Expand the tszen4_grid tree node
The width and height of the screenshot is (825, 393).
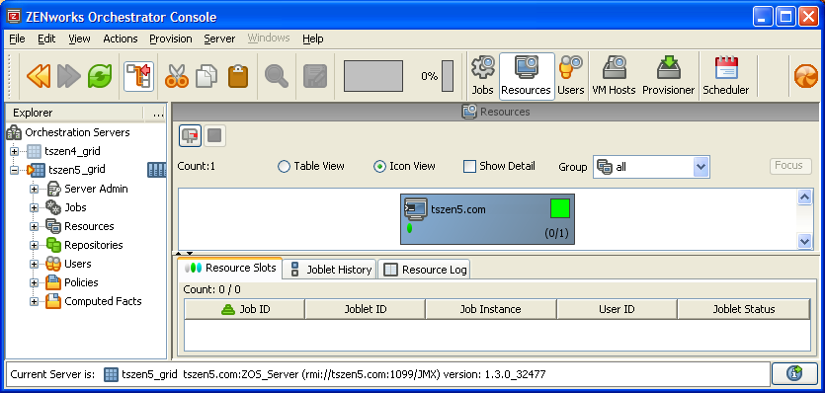click(x=14, y=151)
